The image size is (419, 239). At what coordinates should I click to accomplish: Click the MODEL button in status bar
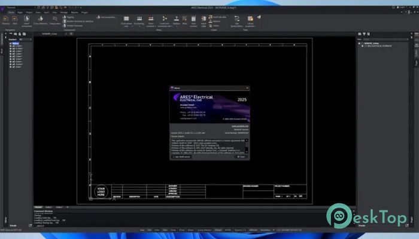tap(228, 230)
